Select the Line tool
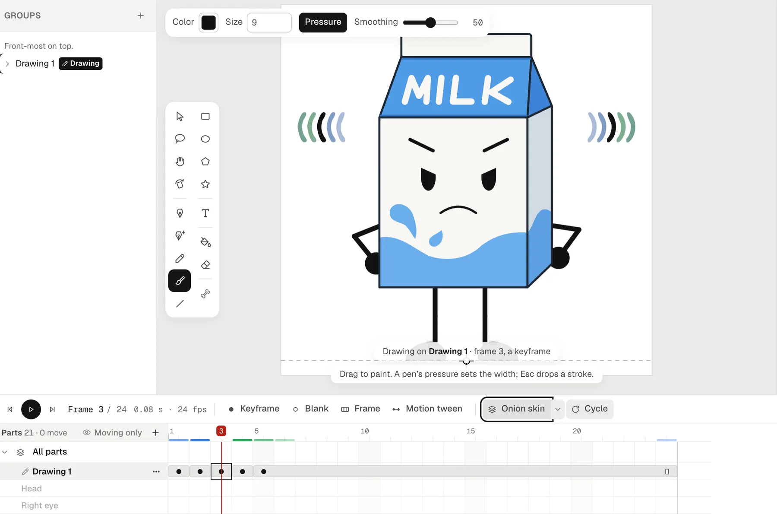 click(x=180, y=304)
